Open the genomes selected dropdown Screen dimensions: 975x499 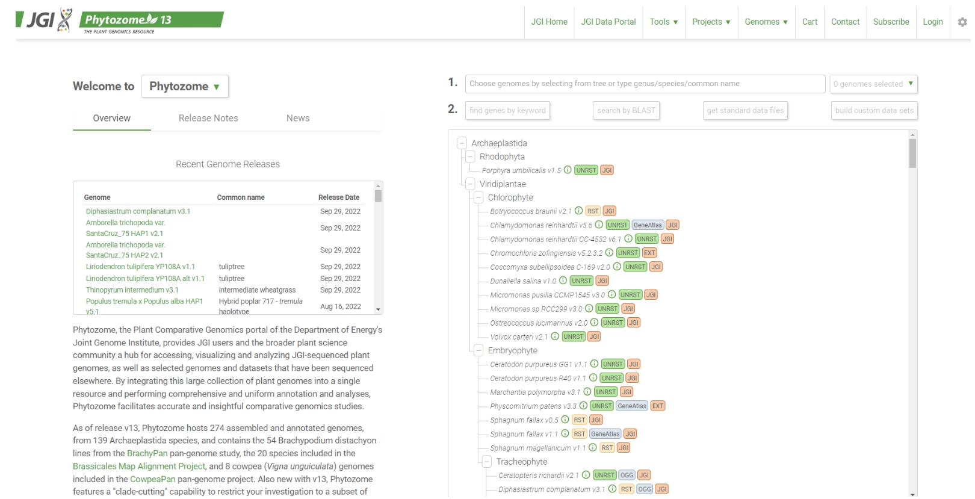[873, 84]
